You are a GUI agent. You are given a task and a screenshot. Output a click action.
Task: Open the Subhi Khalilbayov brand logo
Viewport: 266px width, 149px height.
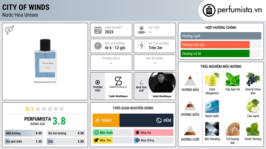(x=118, y=83)
